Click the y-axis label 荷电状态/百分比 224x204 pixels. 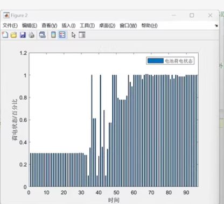[15, 120]
